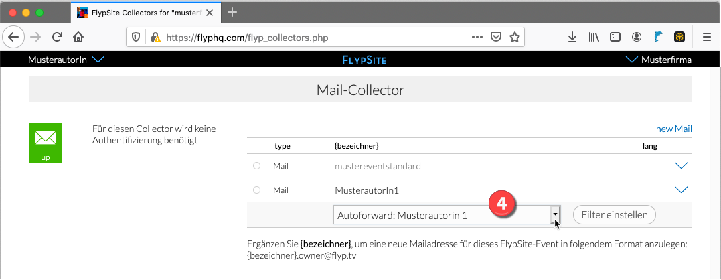Select the FlypSite Collectors tab
The width and height of the screenshot is (721, 280).
[145, 13]
